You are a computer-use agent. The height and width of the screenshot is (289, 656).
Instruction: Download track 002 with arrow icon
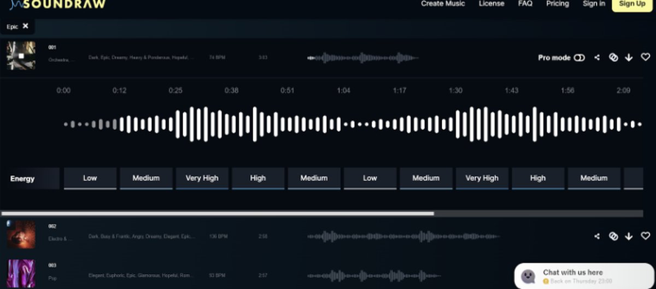pos(629,236)
